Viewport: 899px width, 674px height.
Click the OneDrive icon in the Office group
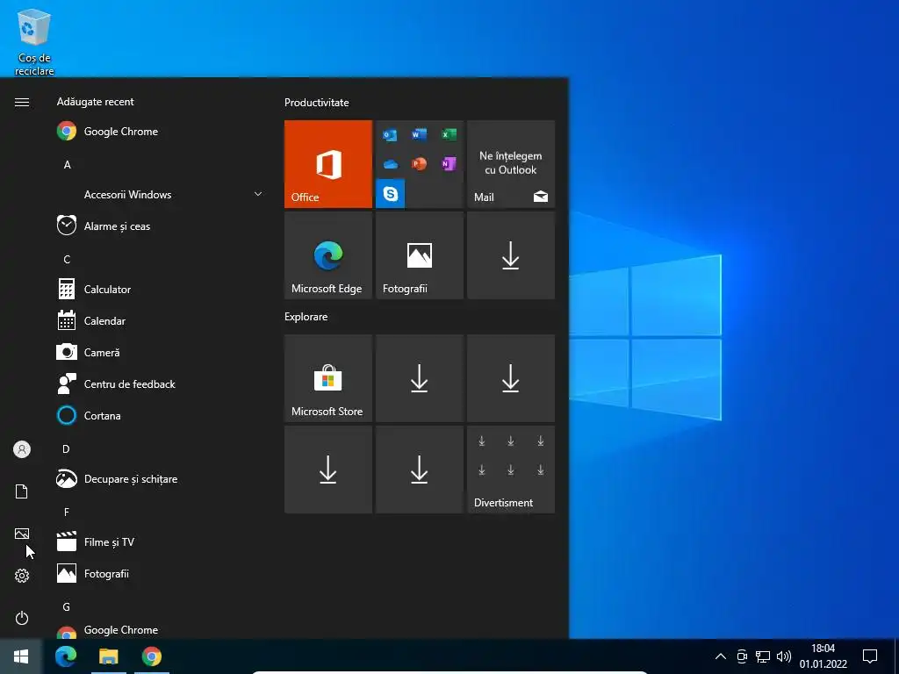click(x=391, y=164)
